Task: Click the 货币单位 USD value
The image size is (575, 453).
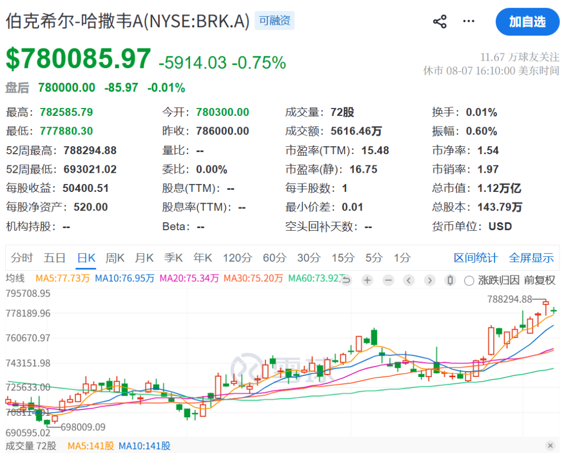Action: 500,226
